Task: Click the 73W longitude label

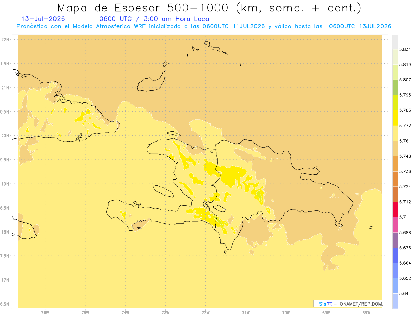Action: click(165, 313)
